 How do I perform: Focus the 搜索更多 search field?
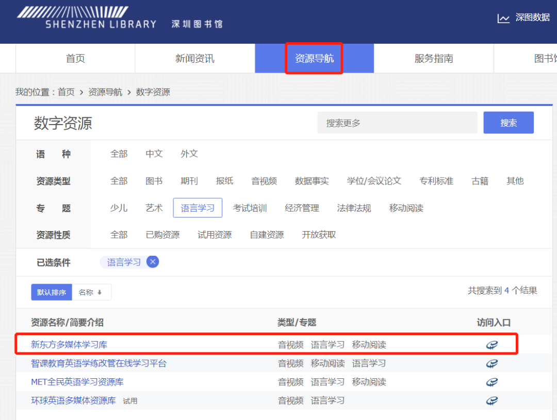click(397, 122)
